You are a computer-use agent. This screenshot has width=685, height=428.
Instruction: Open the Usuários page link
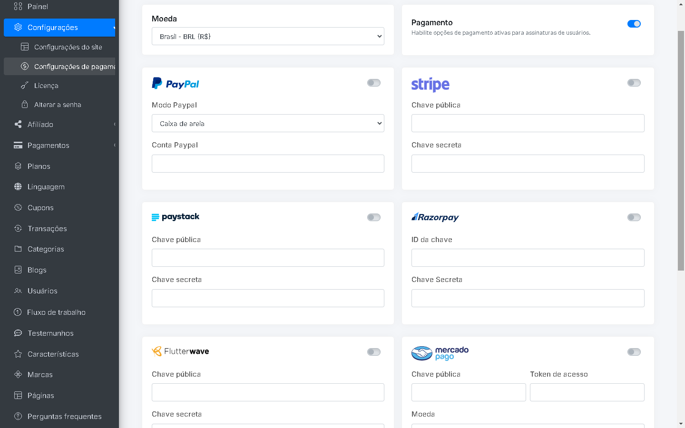point(42,291)
